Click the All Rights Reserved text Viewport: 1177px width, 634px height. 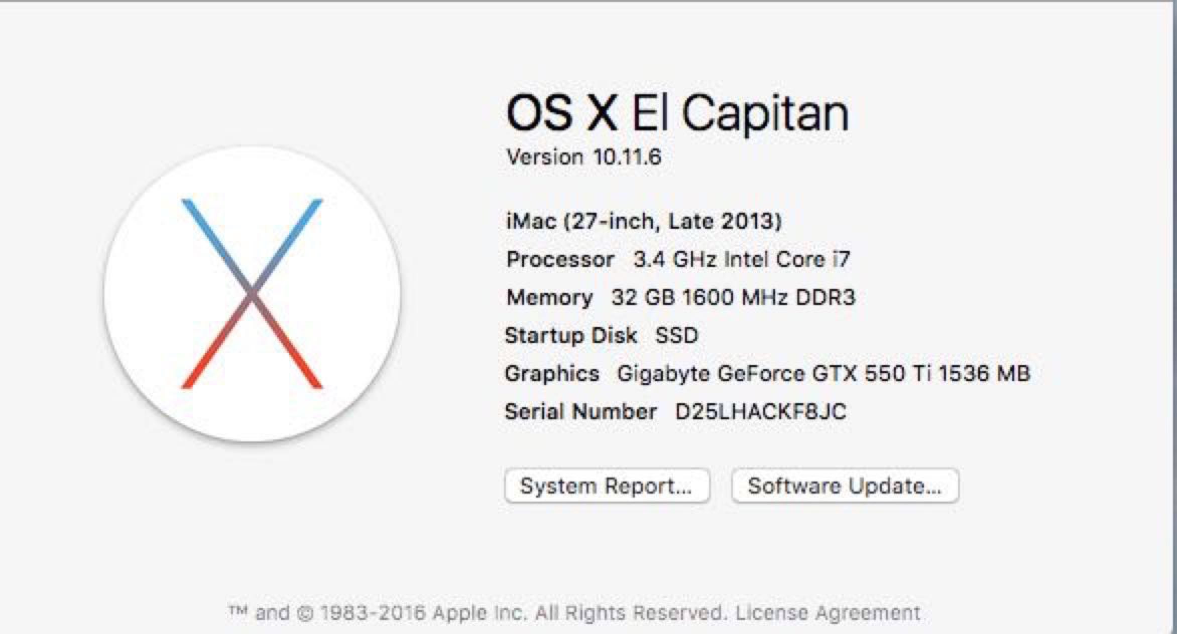[x=631, y=612]
